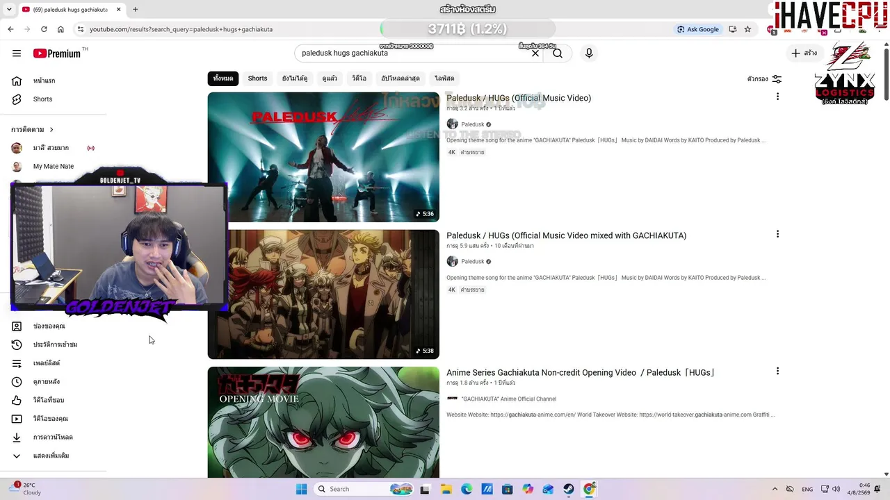Image resolution: width=890 pixels, height=500 pixels.
Task: Open options menu for Paledusk HUGs Official Music Video
Action: (x=777, y=97)
